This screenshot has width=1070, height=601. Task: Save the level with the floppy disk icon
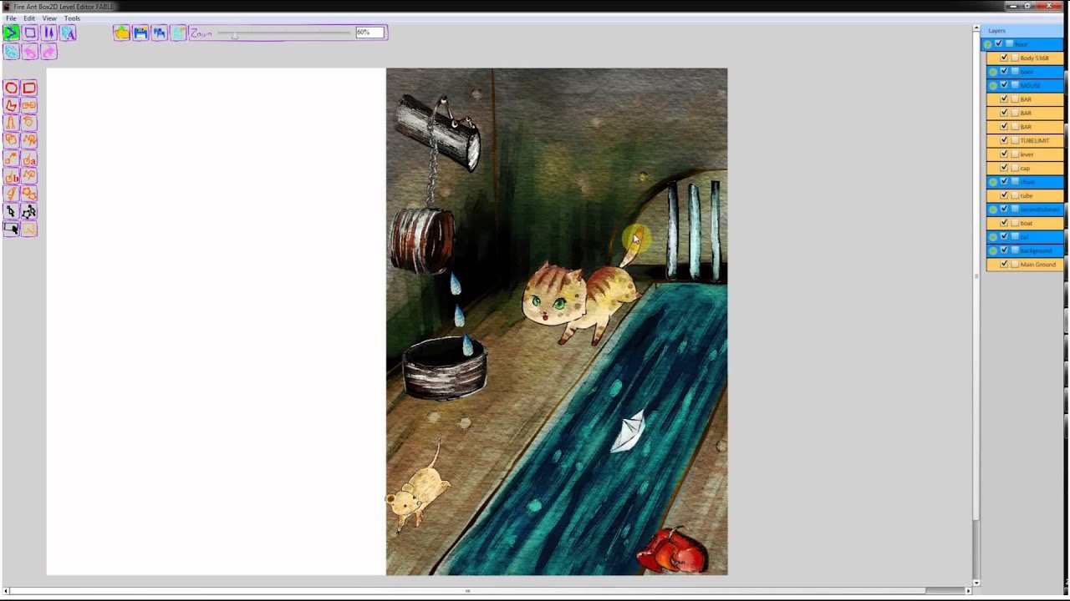pos(140,33)
